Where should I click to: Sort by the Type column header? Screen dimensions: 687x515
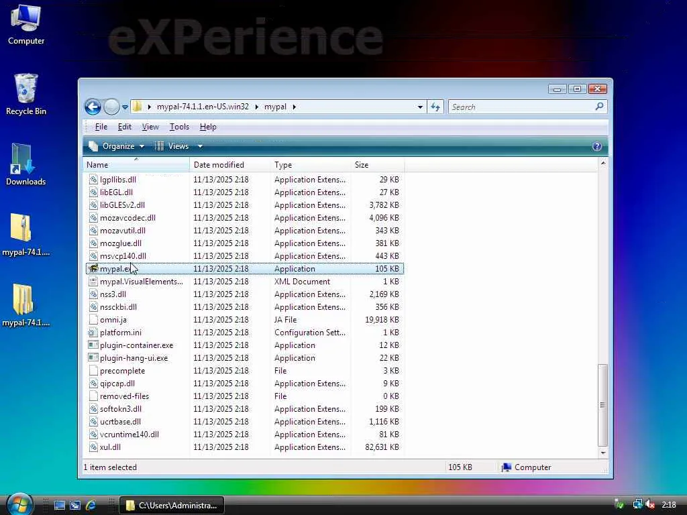(x=311, y=165)
